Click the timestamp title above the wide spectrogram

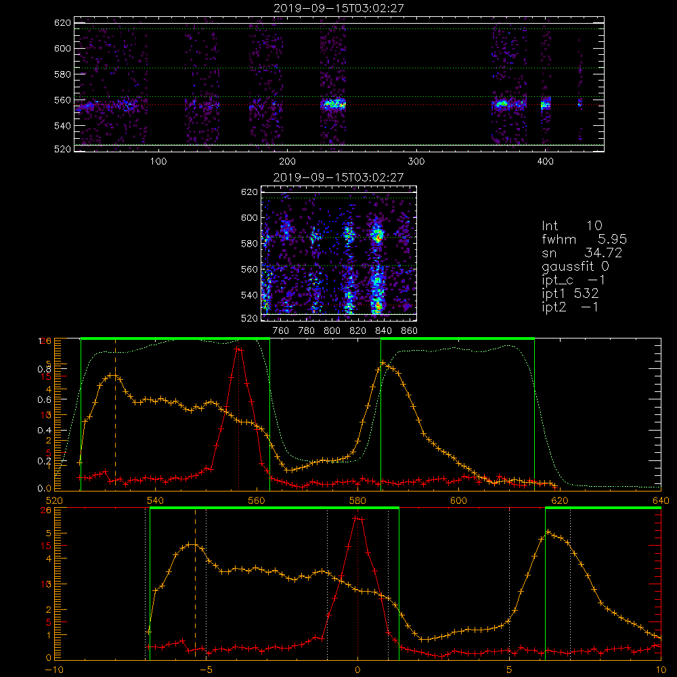(338, 8)
